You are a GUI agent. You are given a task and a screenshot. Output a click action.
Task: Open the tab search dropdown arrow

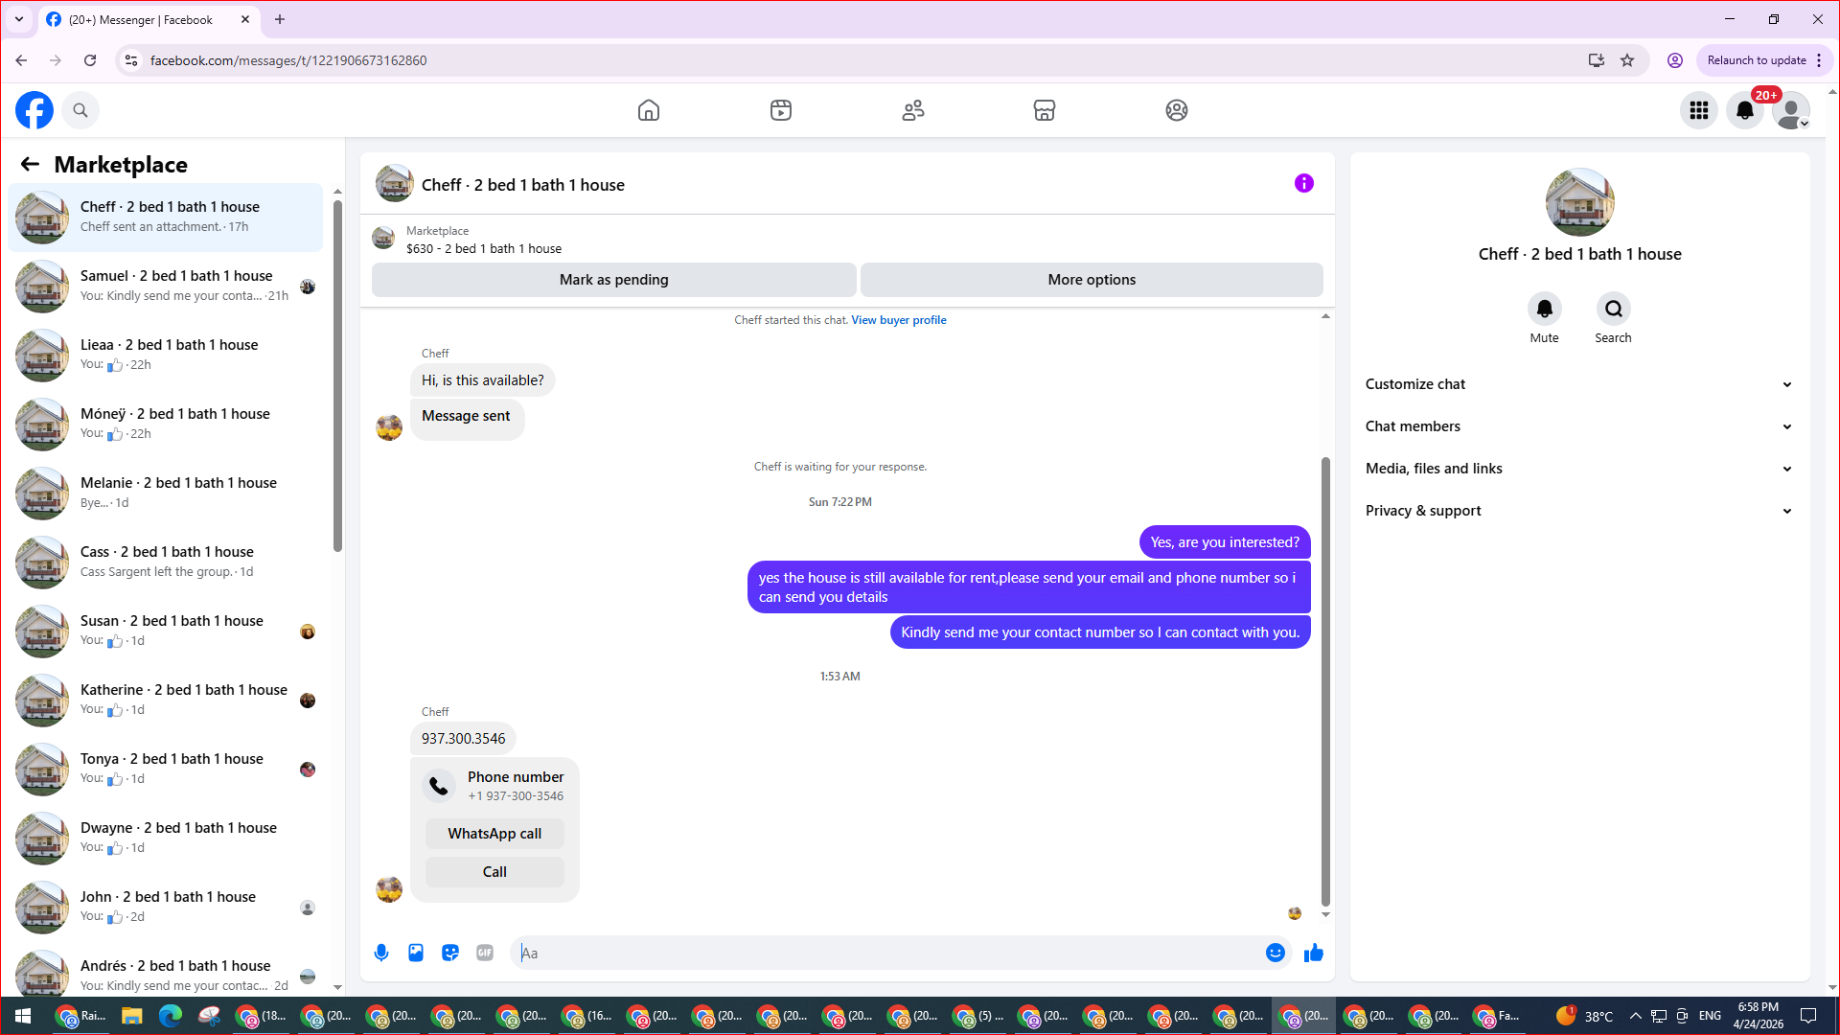click(x=19, y=19)
